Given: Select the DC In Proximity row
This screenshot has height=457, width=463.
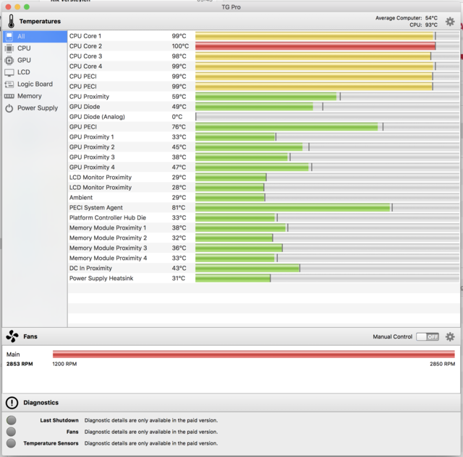Looking at the screenshot, I should [263, 268].
